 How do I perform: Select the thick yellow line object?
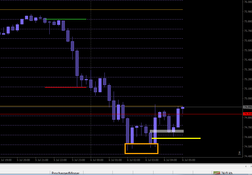point(176,138)
